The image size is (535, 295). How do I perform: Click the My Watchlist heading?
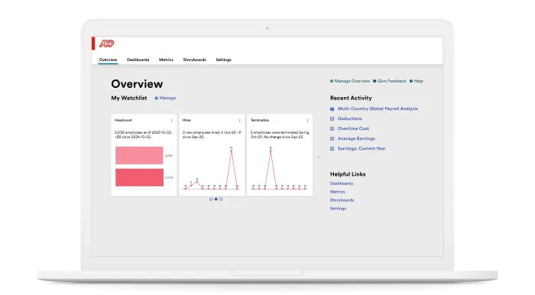[x=129, y=98]
